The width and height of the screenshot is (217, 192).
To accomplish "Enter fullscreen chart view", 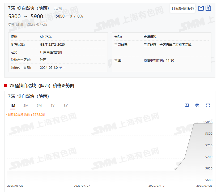I will [208, 105].
